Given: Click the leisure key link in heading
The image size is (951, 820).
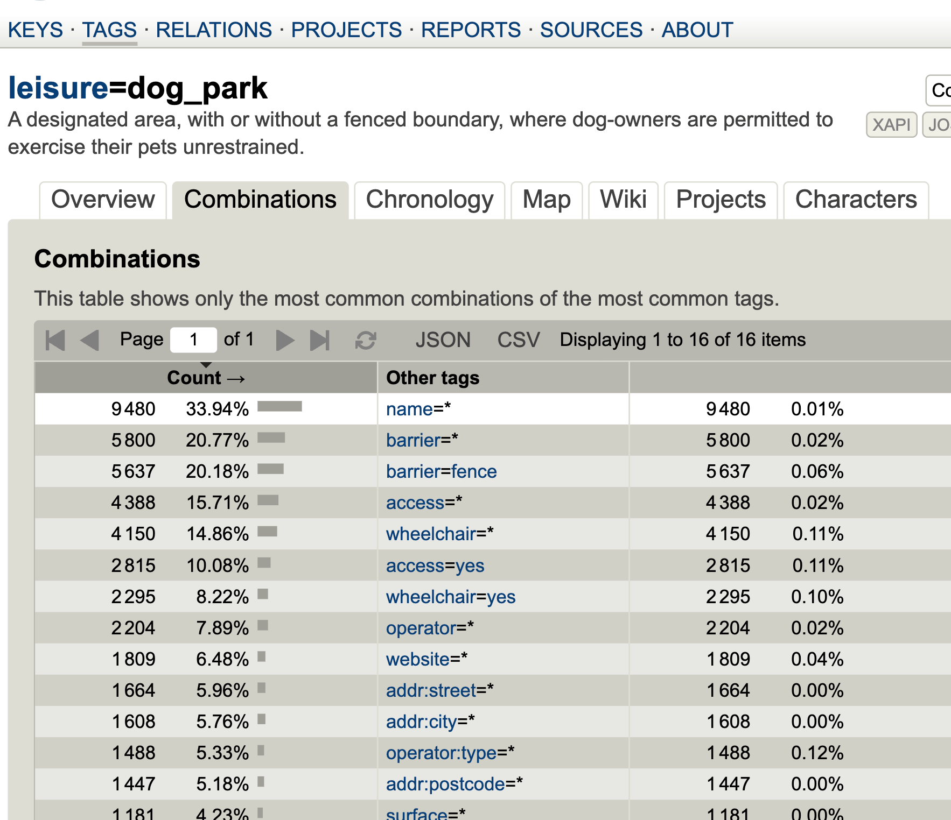Looking at the screenshot, I should point(58,88).
